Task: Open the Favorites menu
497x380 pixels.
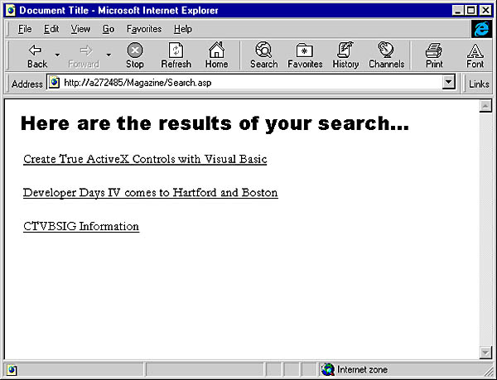Action: pos(144,29)
